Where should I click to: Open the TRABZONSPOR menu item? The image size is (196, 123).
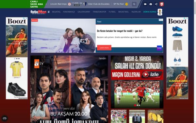coord(99,12)
